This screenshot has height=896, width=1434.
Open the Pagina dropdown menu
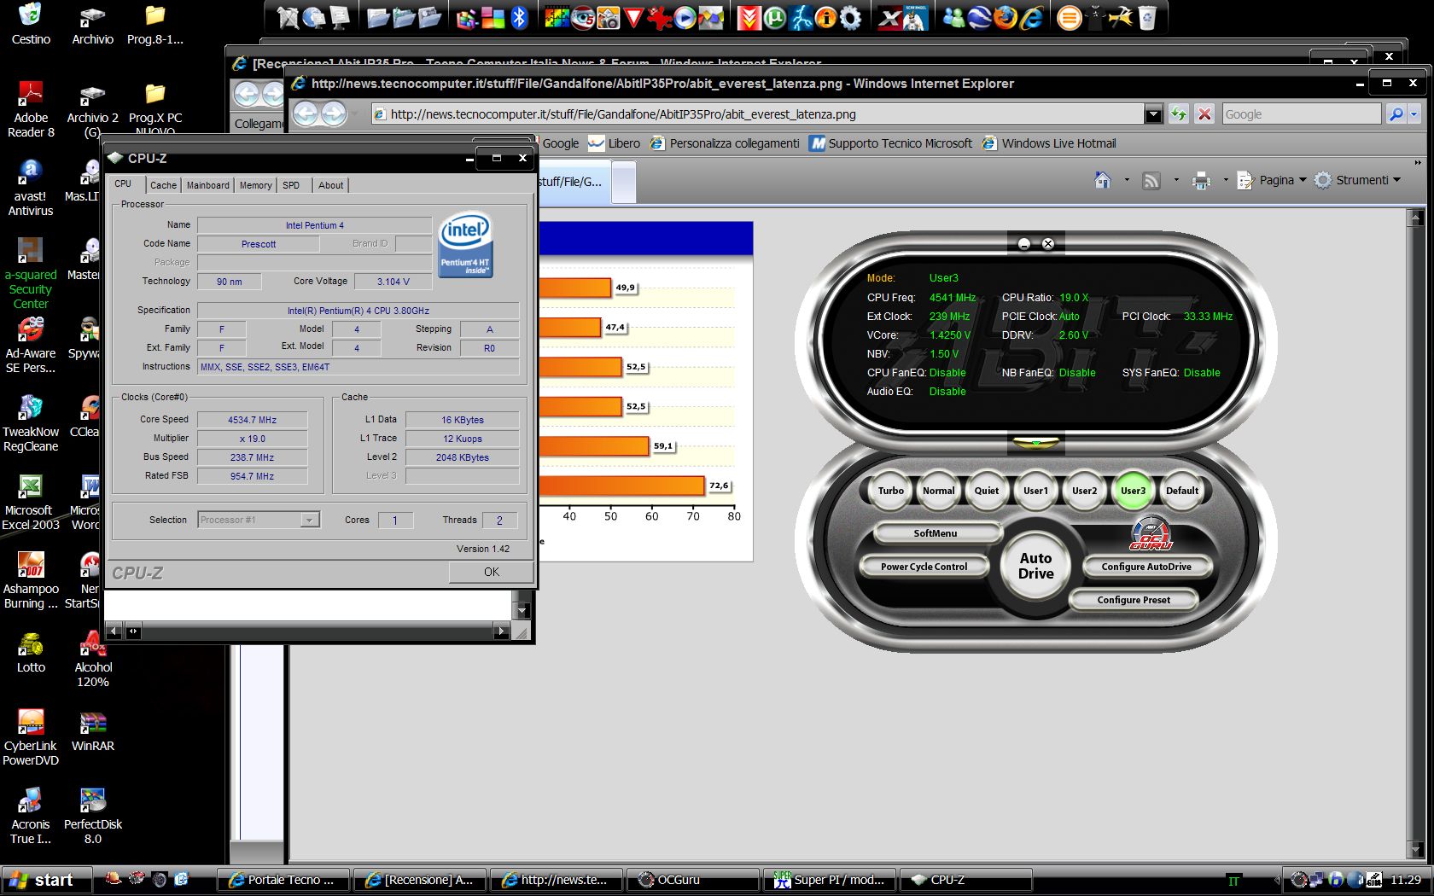[1272, 180]
